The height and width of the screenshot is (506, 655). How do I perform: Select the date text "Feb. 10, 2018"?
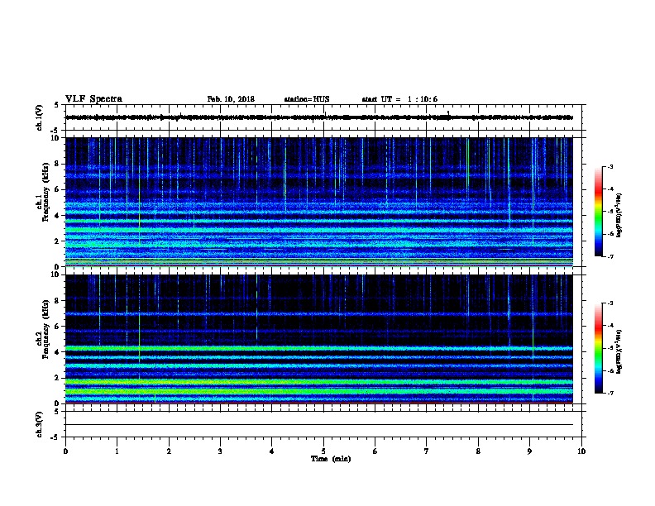[x=231, y=99]
